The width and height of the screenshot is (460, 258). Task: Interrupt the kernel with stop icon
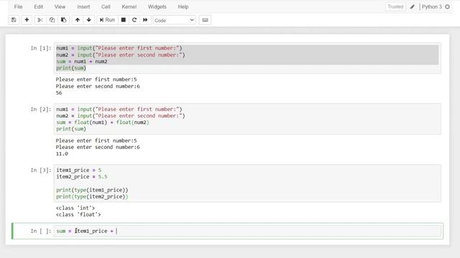pos(124,20)
